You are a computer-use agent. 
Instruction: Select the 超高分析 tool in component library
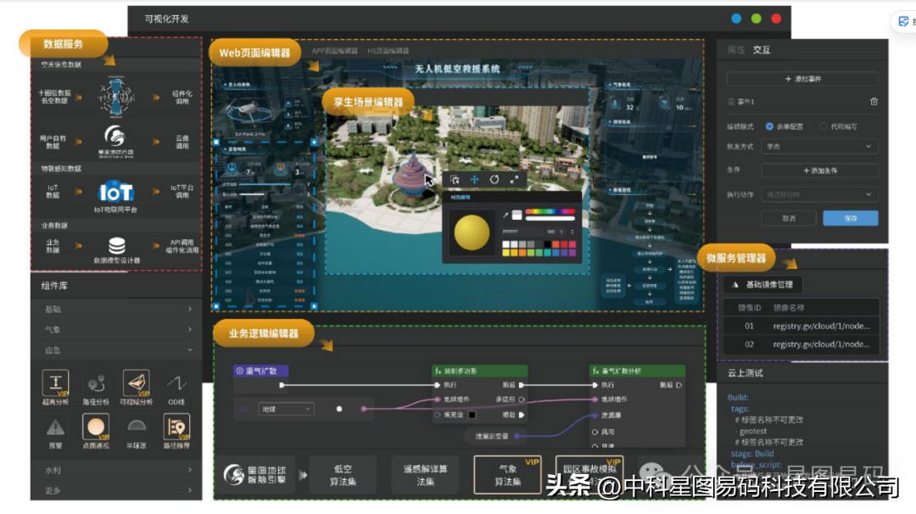pyautogui.click(x=56, y=382)
